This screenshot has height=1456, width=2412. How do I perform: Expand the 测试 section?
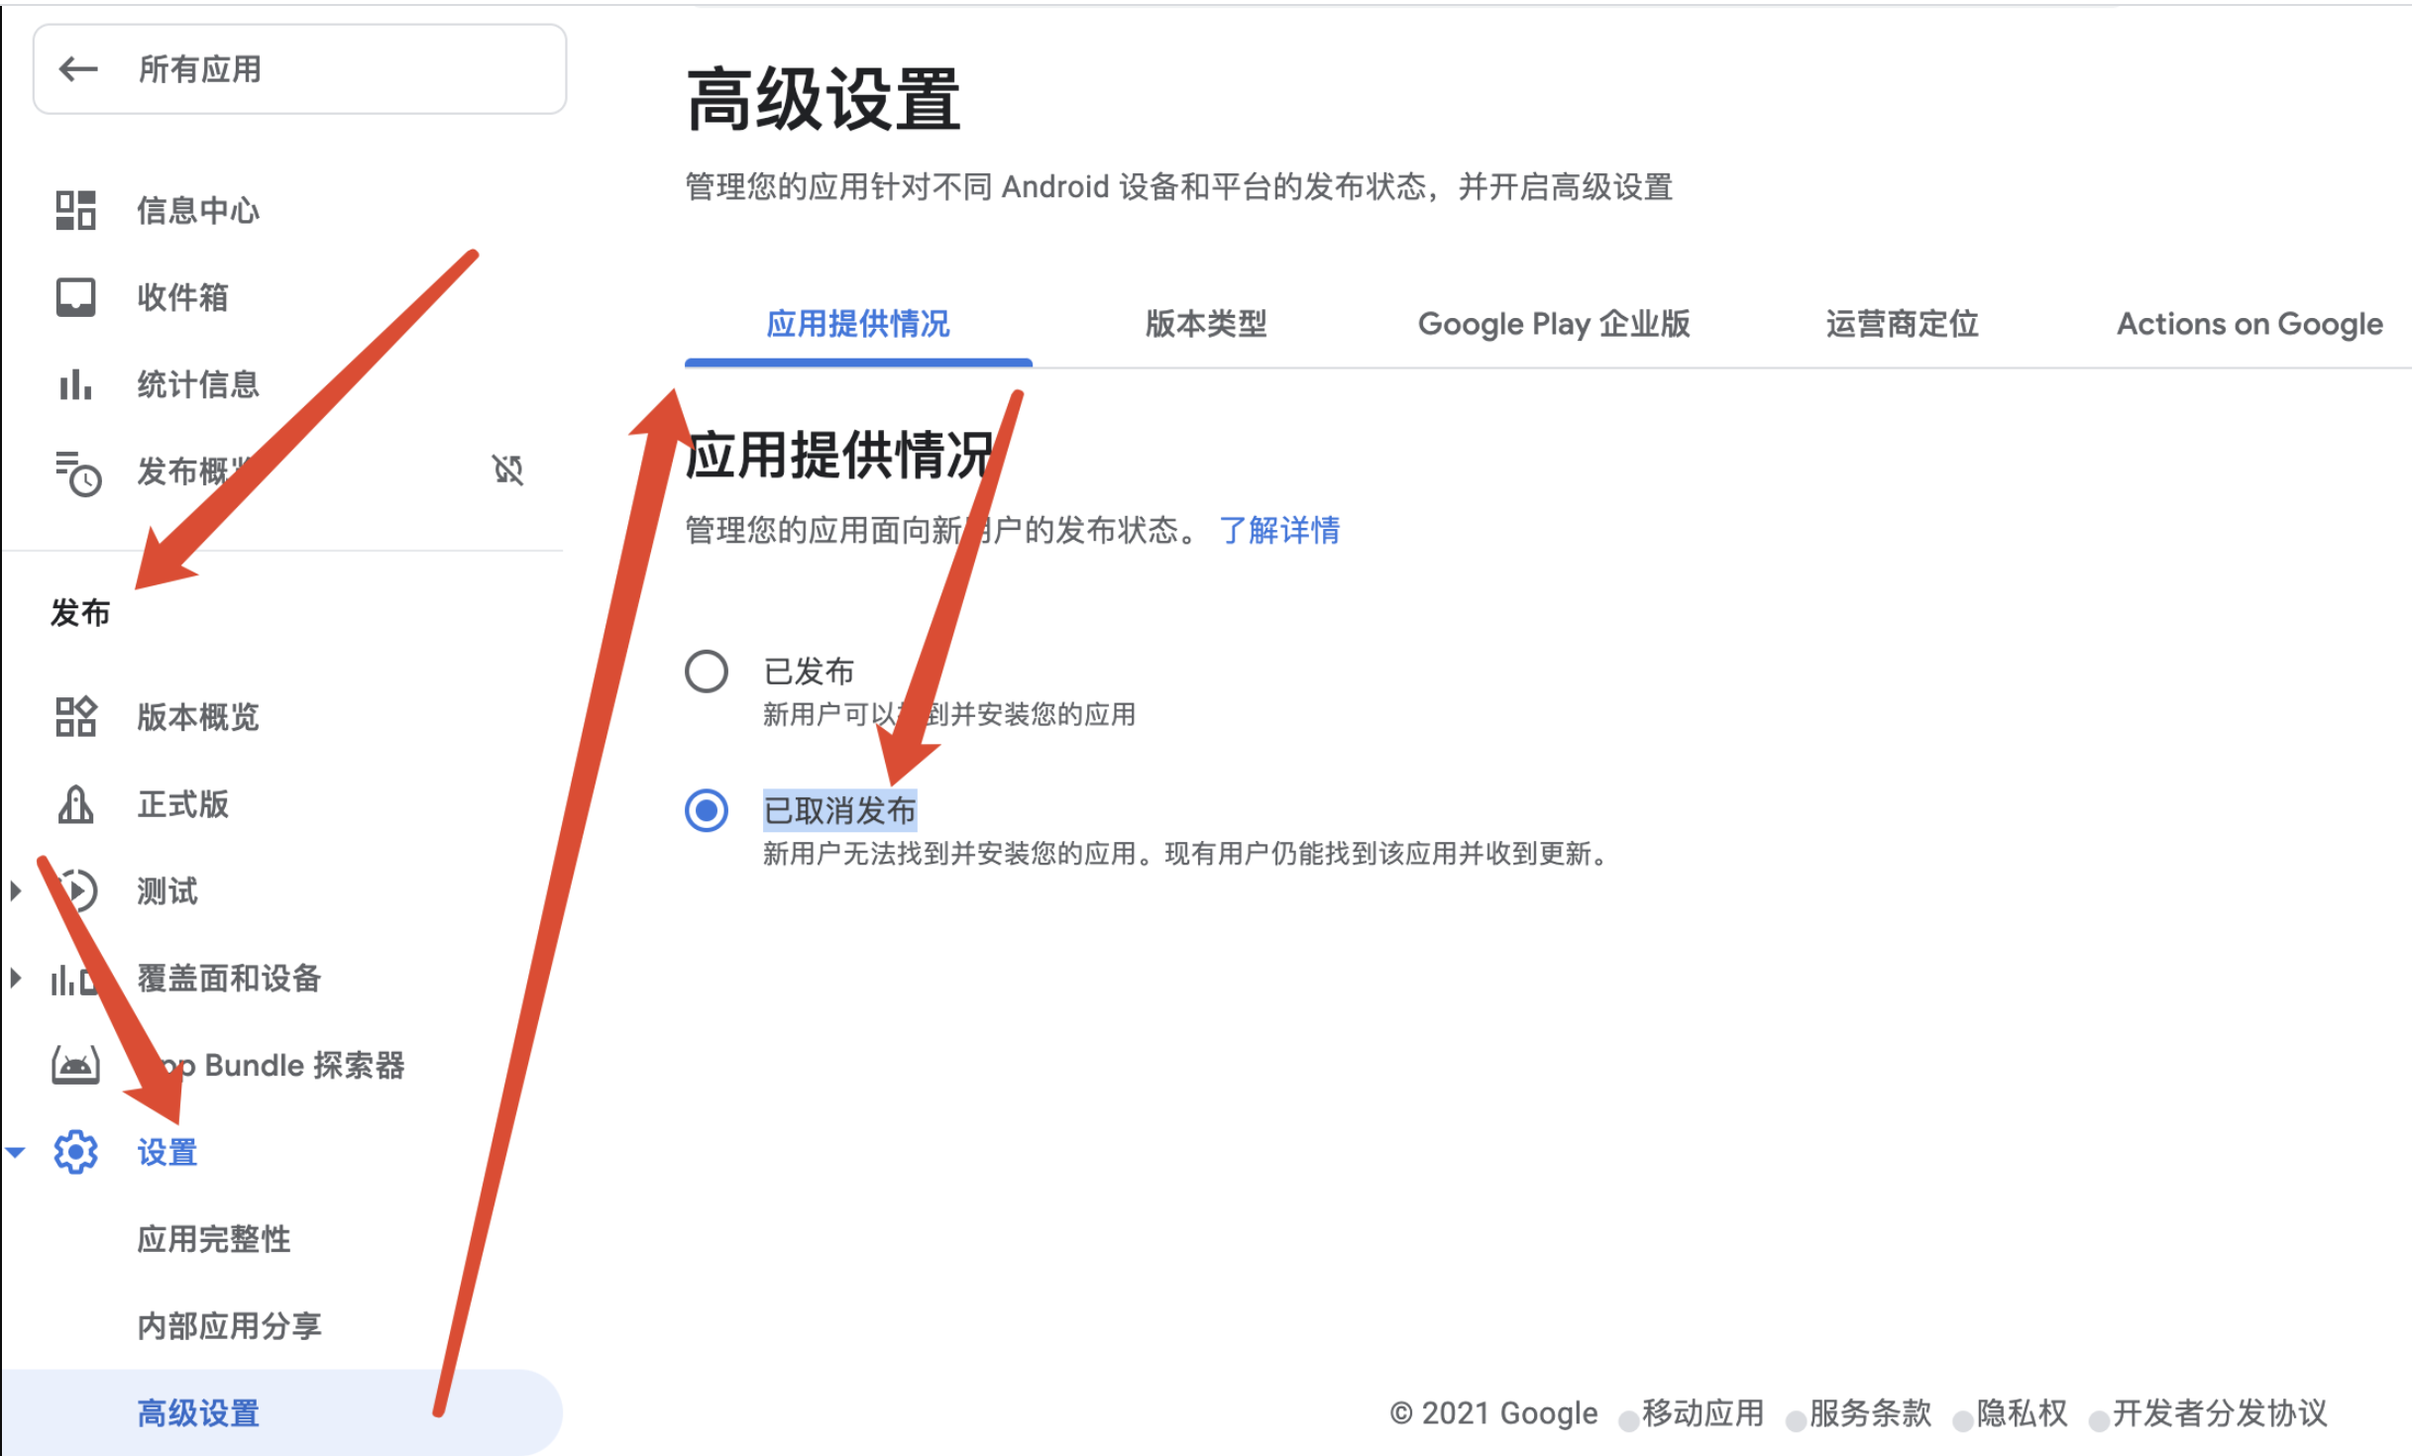pyautogui.click(x=15, y=890)
